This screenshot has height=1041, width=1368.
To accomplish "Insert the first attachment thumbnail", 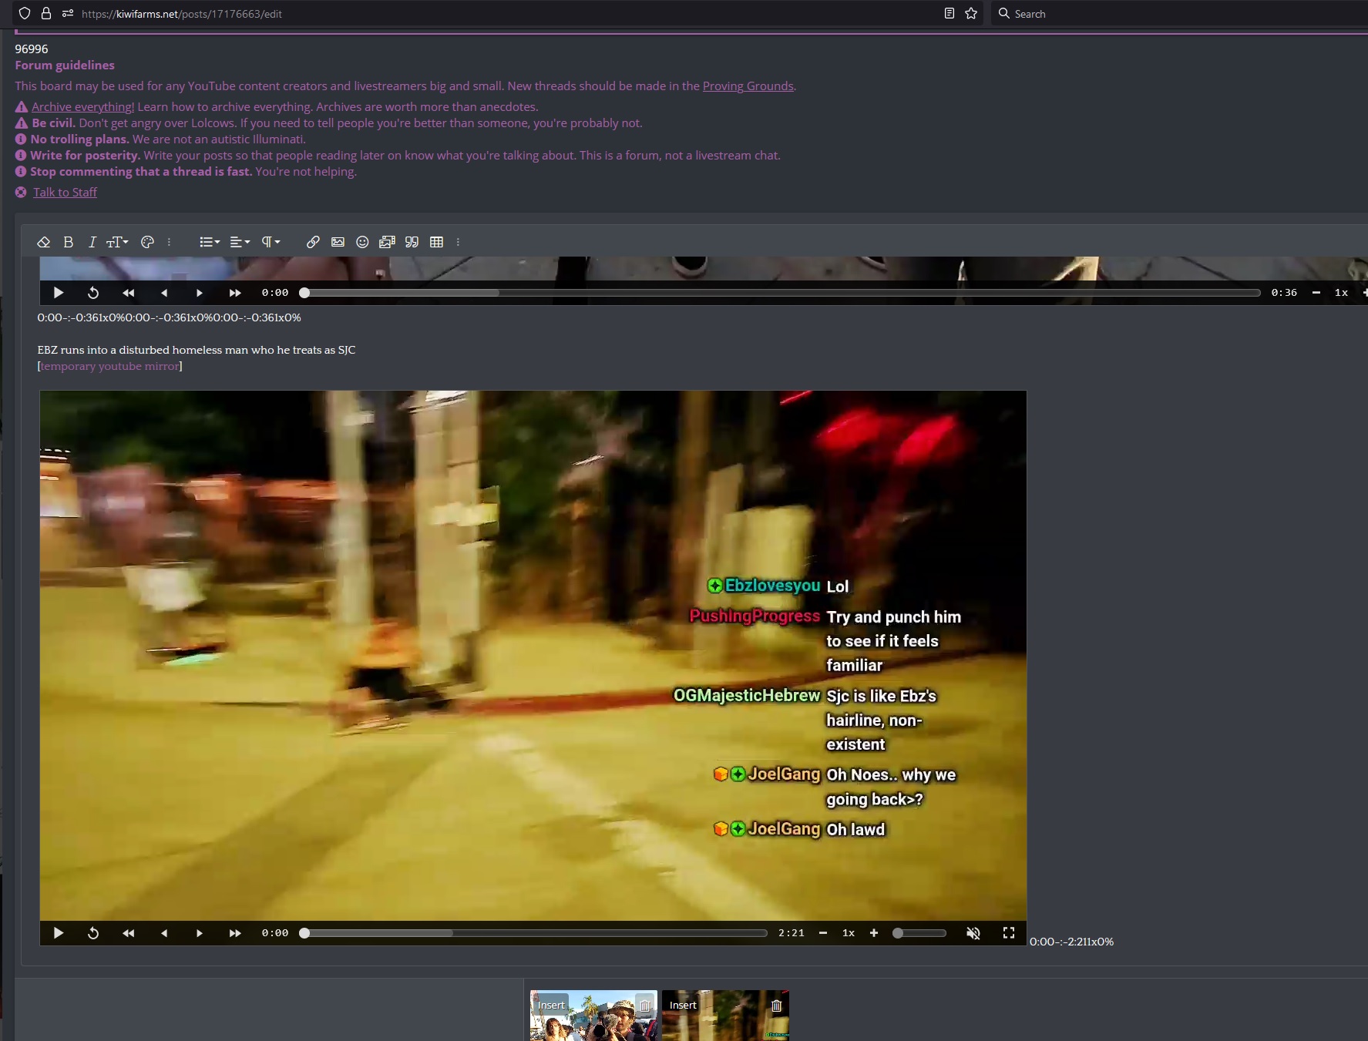I will tap(551, 1006).
